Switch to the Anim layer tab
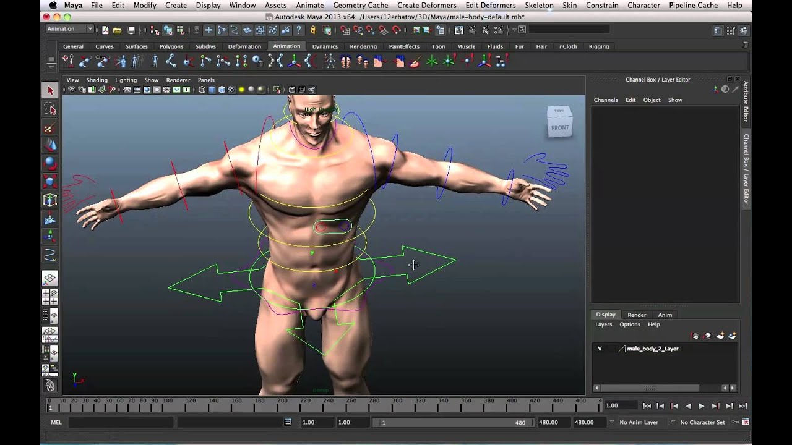 [x=665, y=315]
